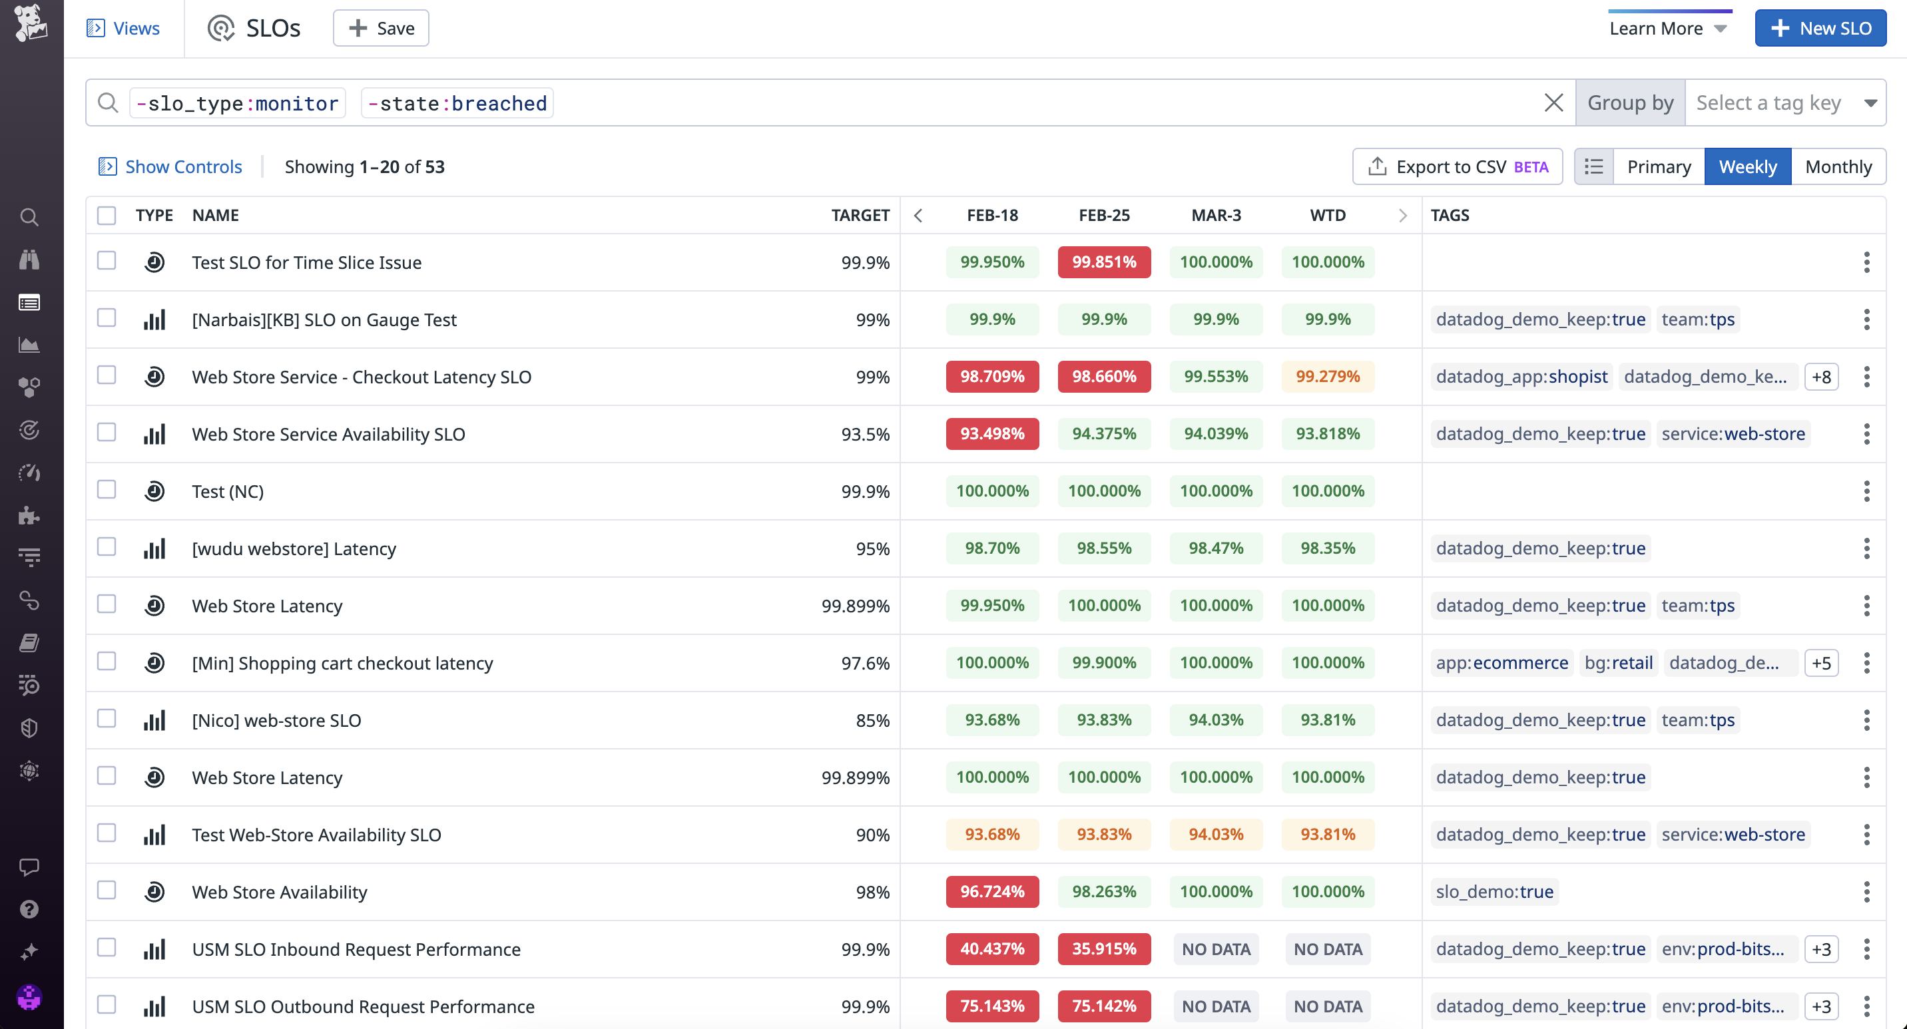Expand +3 tags on USM SLO Inbound row
Image resolution: width=1907 pixels, height=1029 pixels.
tap(1821, 949)
